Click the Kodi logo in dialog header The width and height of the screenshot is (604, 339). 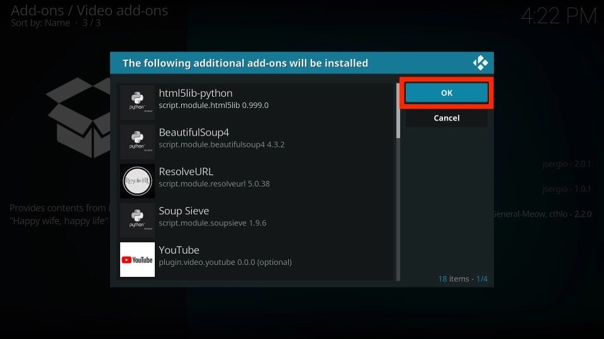(480, 63)
